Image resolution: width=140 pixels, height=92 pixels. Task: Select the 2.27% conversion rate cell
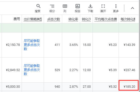pyautogui.click(x=74, y=70)
